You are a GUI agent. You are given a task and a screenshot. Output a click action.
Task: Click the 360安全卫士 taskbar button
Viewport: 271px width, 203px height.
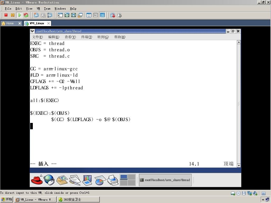click(x=78, y=200)
